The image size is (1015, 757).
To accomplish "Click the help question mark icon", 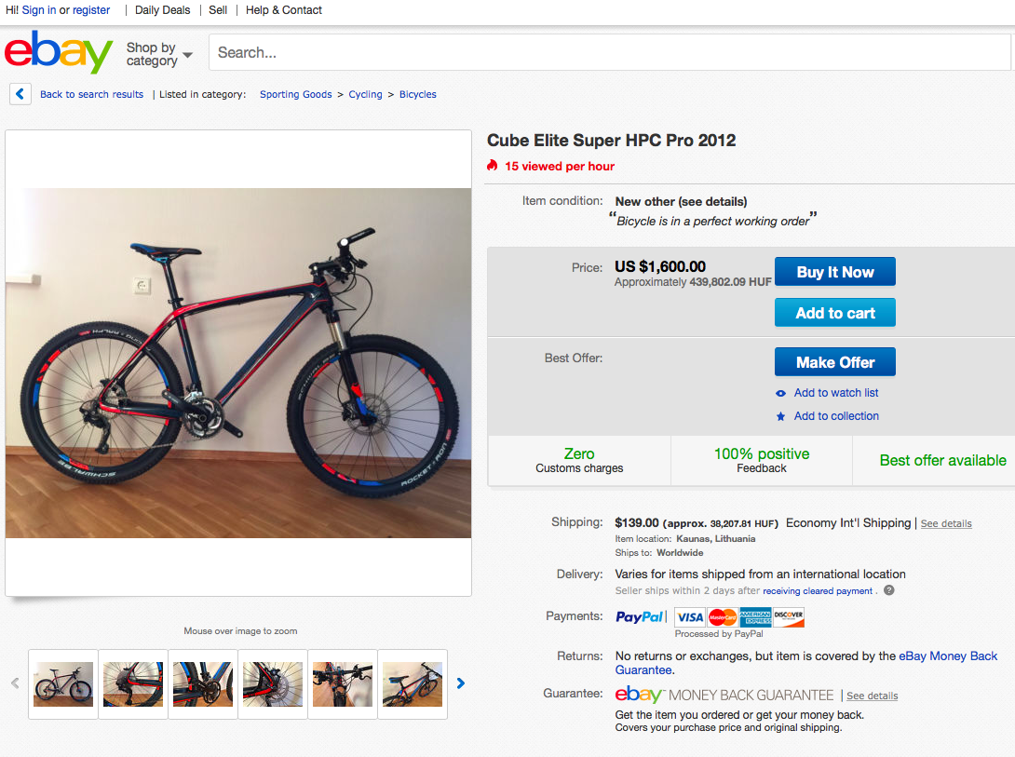I will click(x=888, y=590).
